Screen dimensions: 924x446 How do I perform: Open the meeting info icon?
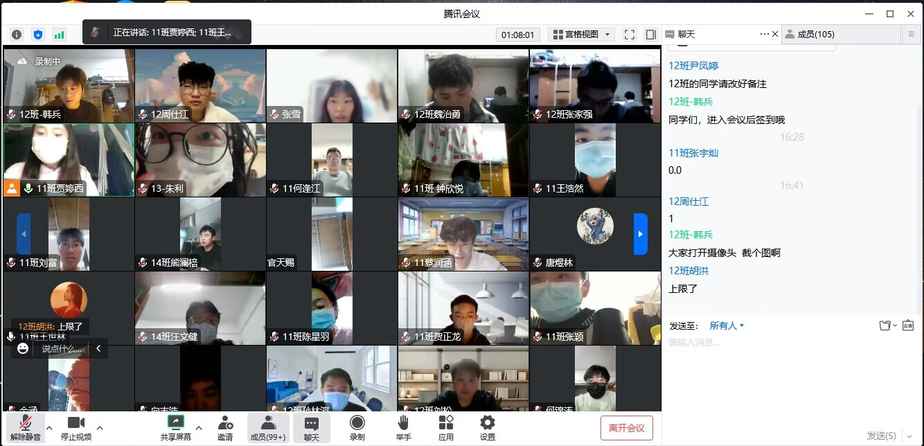click(17, 35)
